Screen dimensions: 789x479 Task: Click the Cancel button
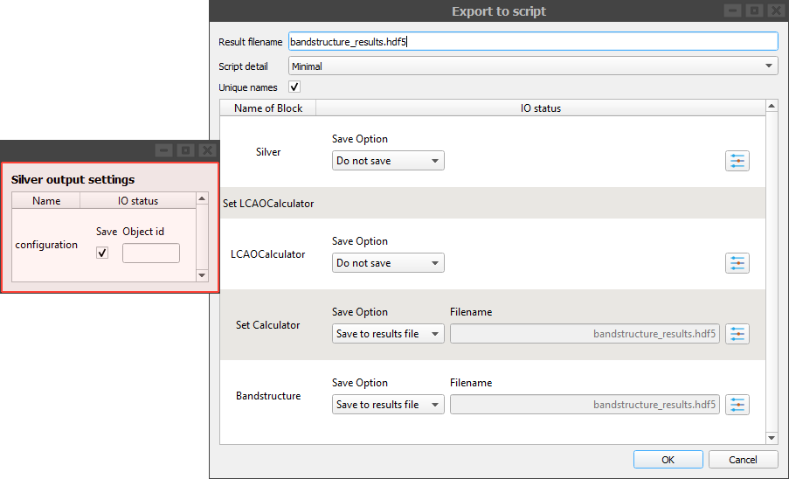(x=743, y=460)
